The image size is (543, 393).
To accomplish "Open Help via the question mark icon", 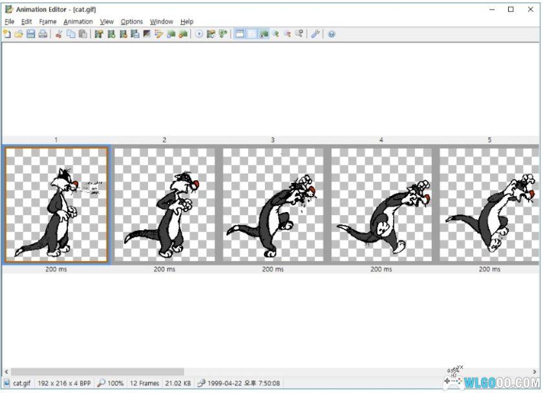I will pyautogui.click(x=332, y=34).
